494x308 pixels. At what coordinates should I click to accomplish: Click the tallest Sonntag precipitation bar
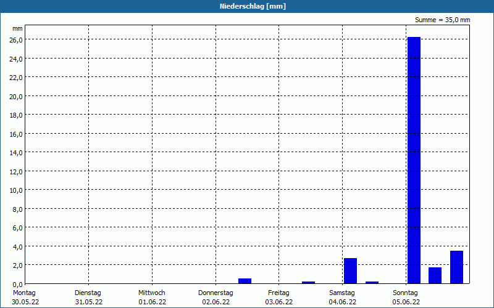pos(414,160)
